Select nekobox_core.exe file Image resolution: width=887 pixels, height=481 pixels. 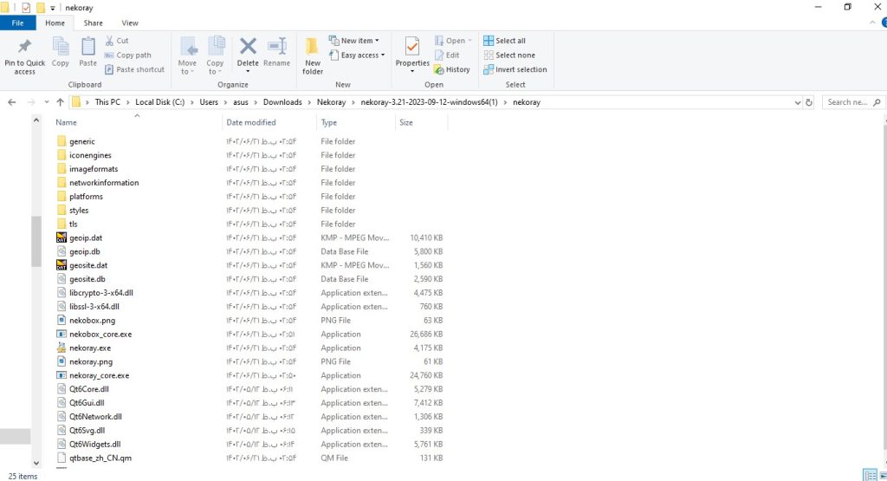pyautogui.click(x=100, y=334)
